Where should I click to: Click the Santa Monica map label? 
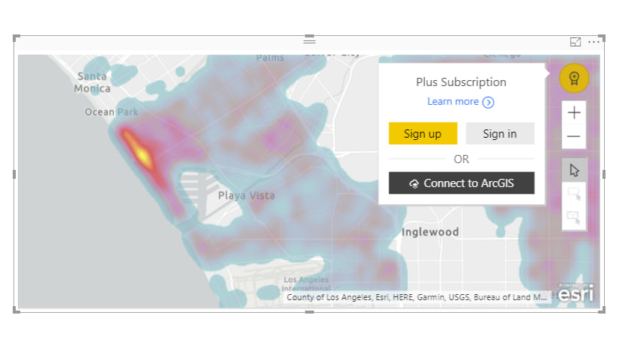click(93, 82)
